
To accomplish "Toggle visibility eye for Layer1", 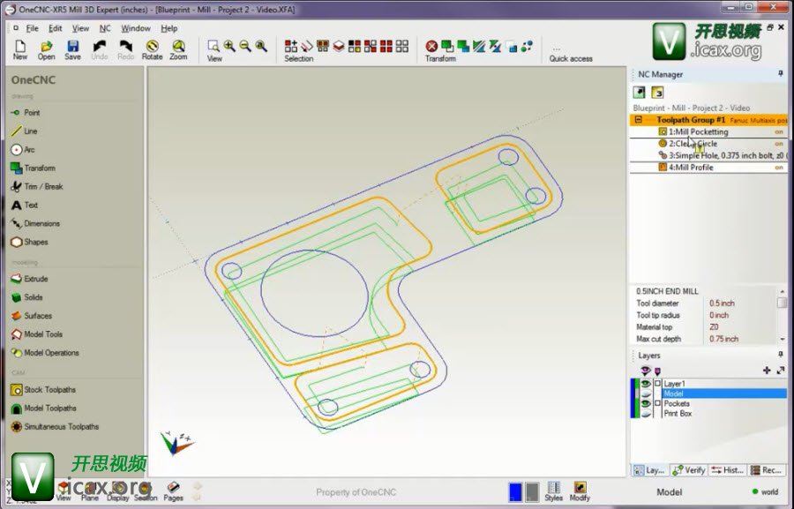I will (646, 384).
